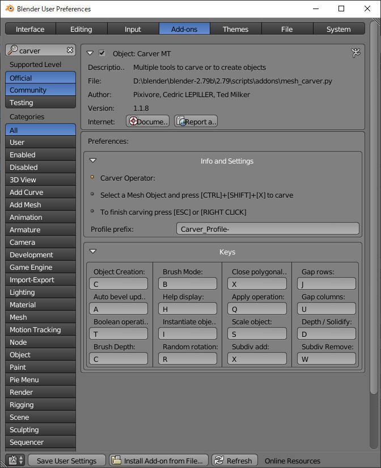
Task: Edit the Profile prefix field
Action: pyautogui.click(x=268, y=229)
